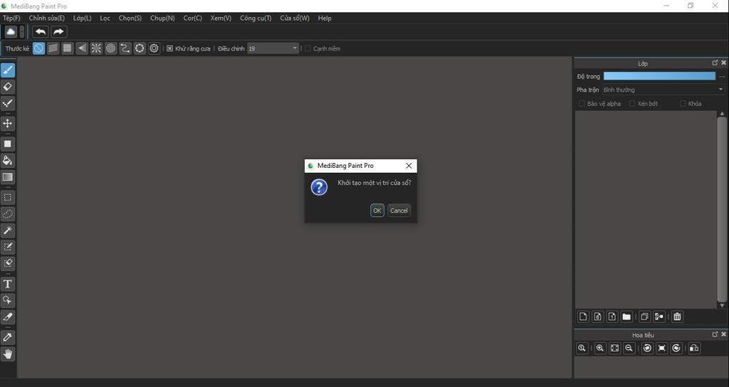Open the Chỉnh sửa(E) menu

click(x=46, y=18)
